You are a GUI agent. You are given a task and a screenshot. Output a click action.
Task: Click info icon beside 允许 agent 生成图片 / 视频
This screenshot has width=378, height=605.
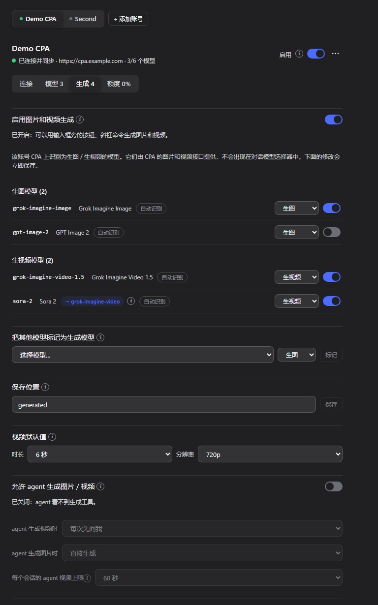(x=100, y=486)
